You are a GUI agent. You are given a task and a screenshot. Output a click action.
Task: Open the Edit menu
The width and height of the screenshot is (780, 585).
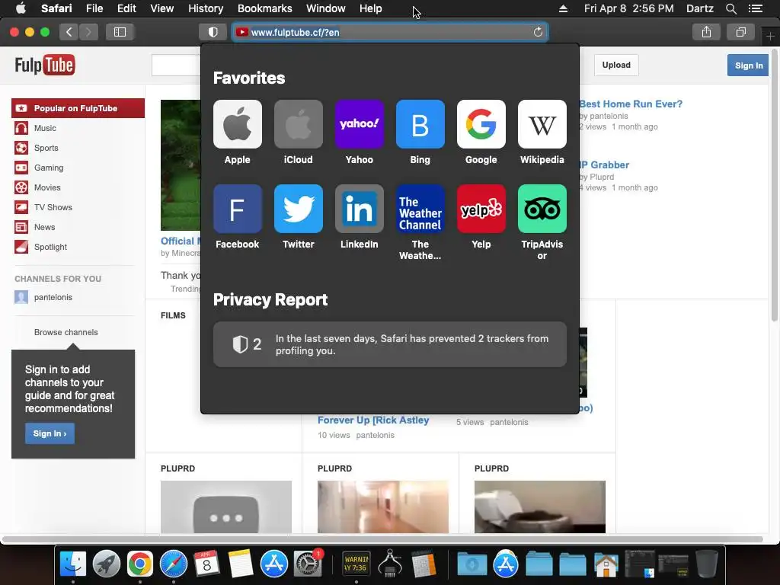coord(126,8)
